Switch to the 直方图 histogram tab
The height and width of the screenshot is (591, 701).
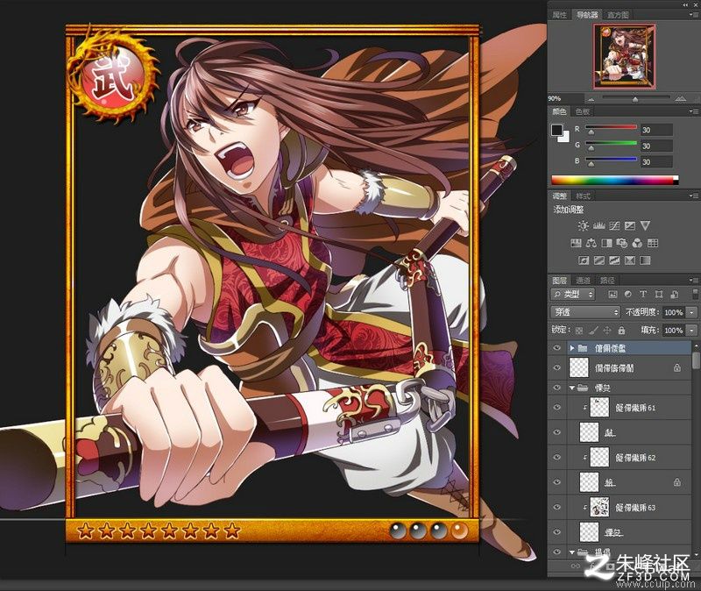pos(618,15)
